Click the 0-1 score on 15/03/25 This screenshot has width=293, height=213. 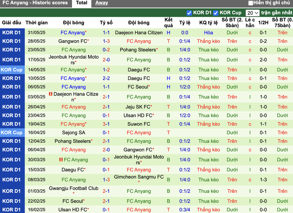(x=106, y=170)
